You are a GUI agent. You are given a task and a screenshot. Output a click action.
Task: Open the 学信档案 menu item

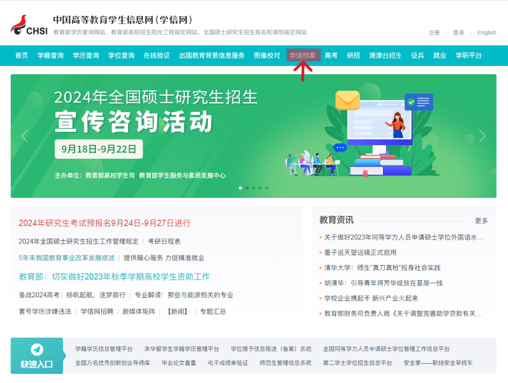(x=303, y=55)
